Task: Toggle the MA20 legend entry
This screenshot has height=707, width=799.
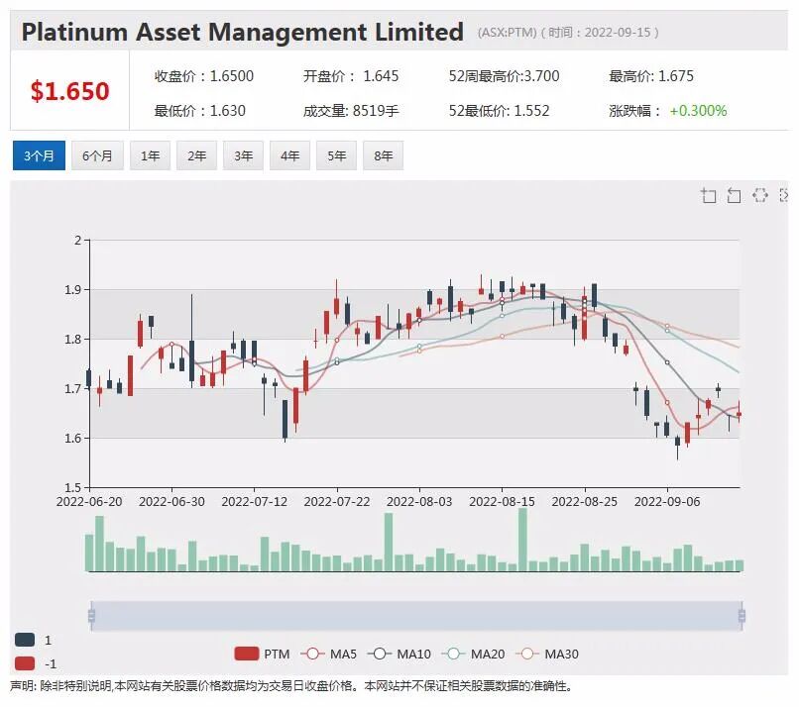Action: tap(473, 655)
